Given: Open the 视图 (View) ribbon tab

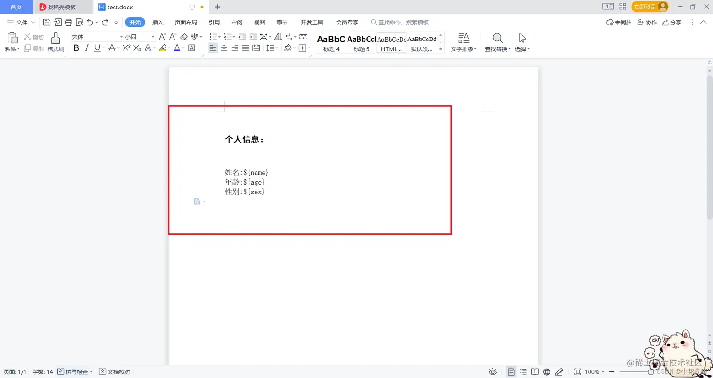Looking at the screenshot, I should pyautogui.click(x=259, y=22).
